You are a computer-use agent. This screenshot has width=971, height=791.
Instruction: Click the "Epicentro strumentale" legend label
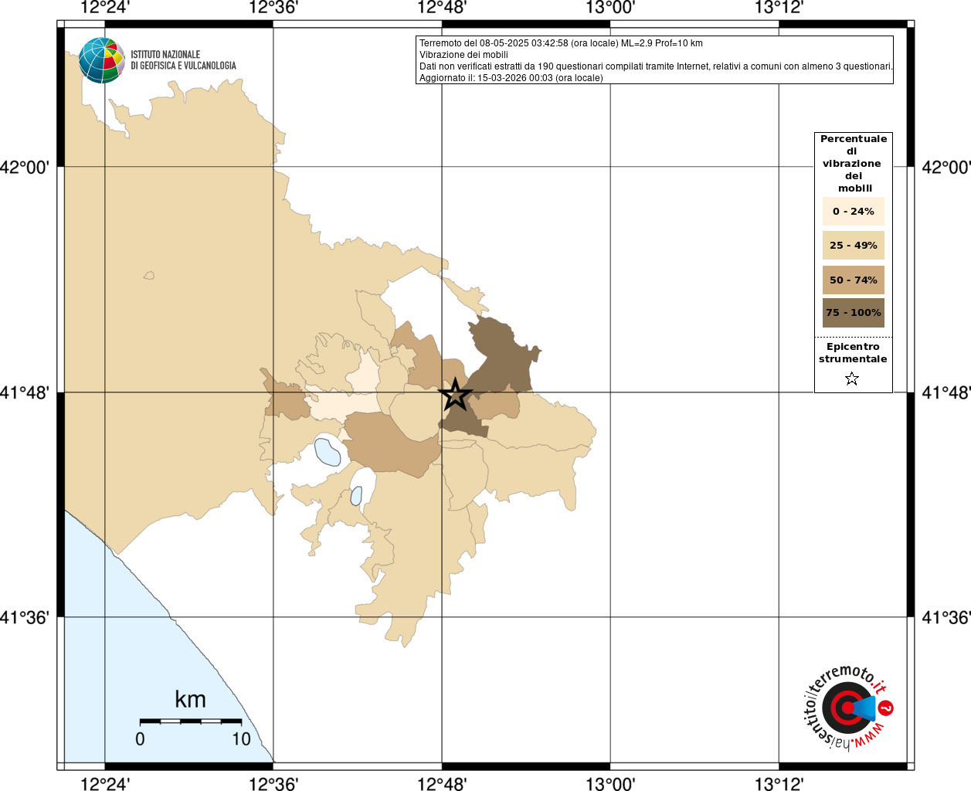pos(853,353)
